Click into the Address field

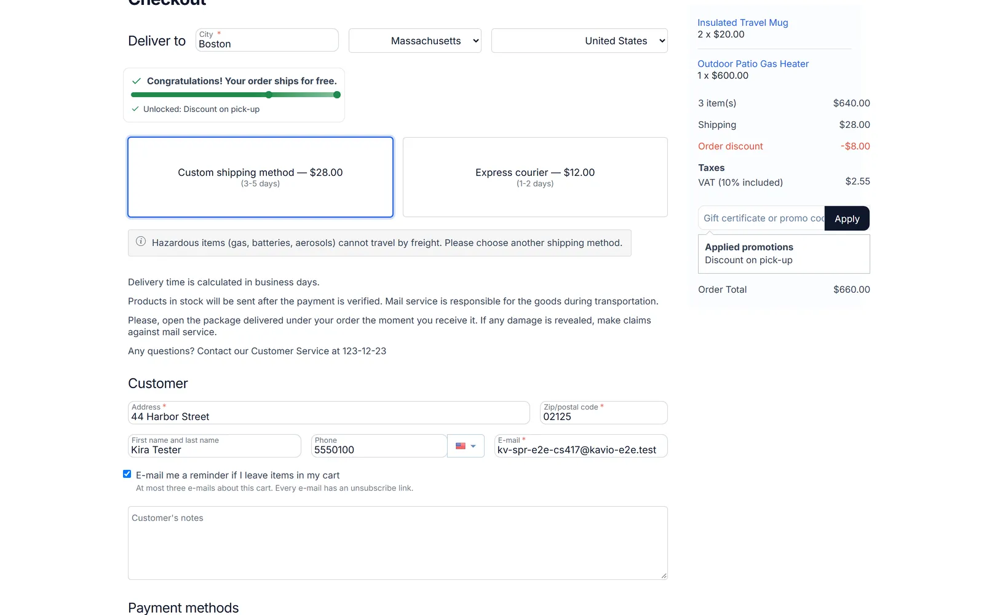click(328, 413)
